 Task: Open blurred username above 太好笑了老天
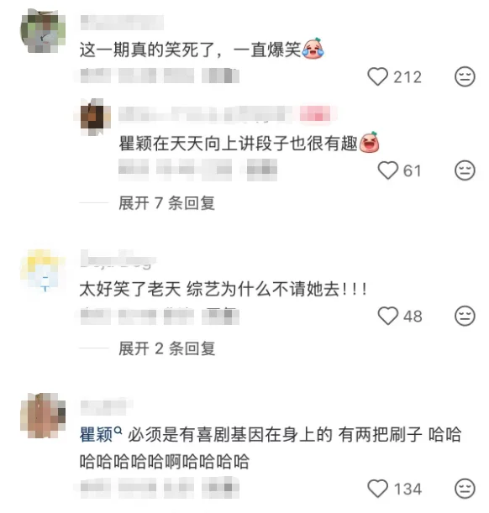pyautogui.click(x=118, y=259)
